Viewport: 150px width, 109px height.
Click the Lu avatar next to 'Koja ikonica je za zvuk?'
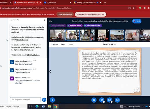(x=12, y=62)
